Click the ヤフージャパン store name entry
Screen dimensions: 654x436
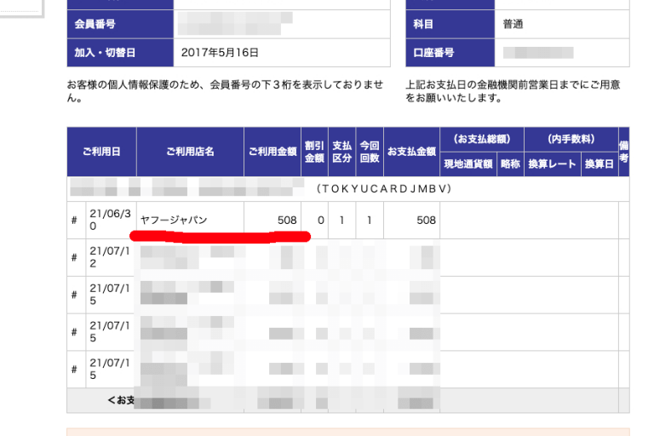(174, 221)
